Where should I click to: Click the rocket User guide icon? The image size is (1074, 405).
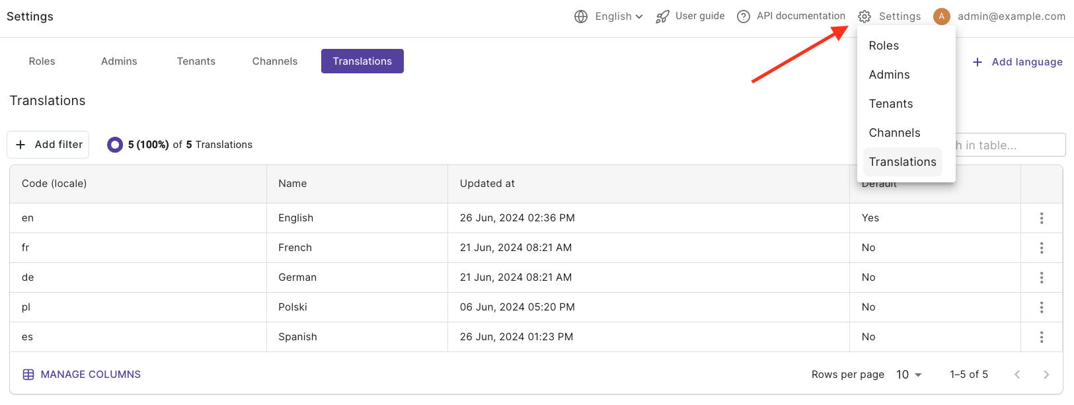pos(662,17)
